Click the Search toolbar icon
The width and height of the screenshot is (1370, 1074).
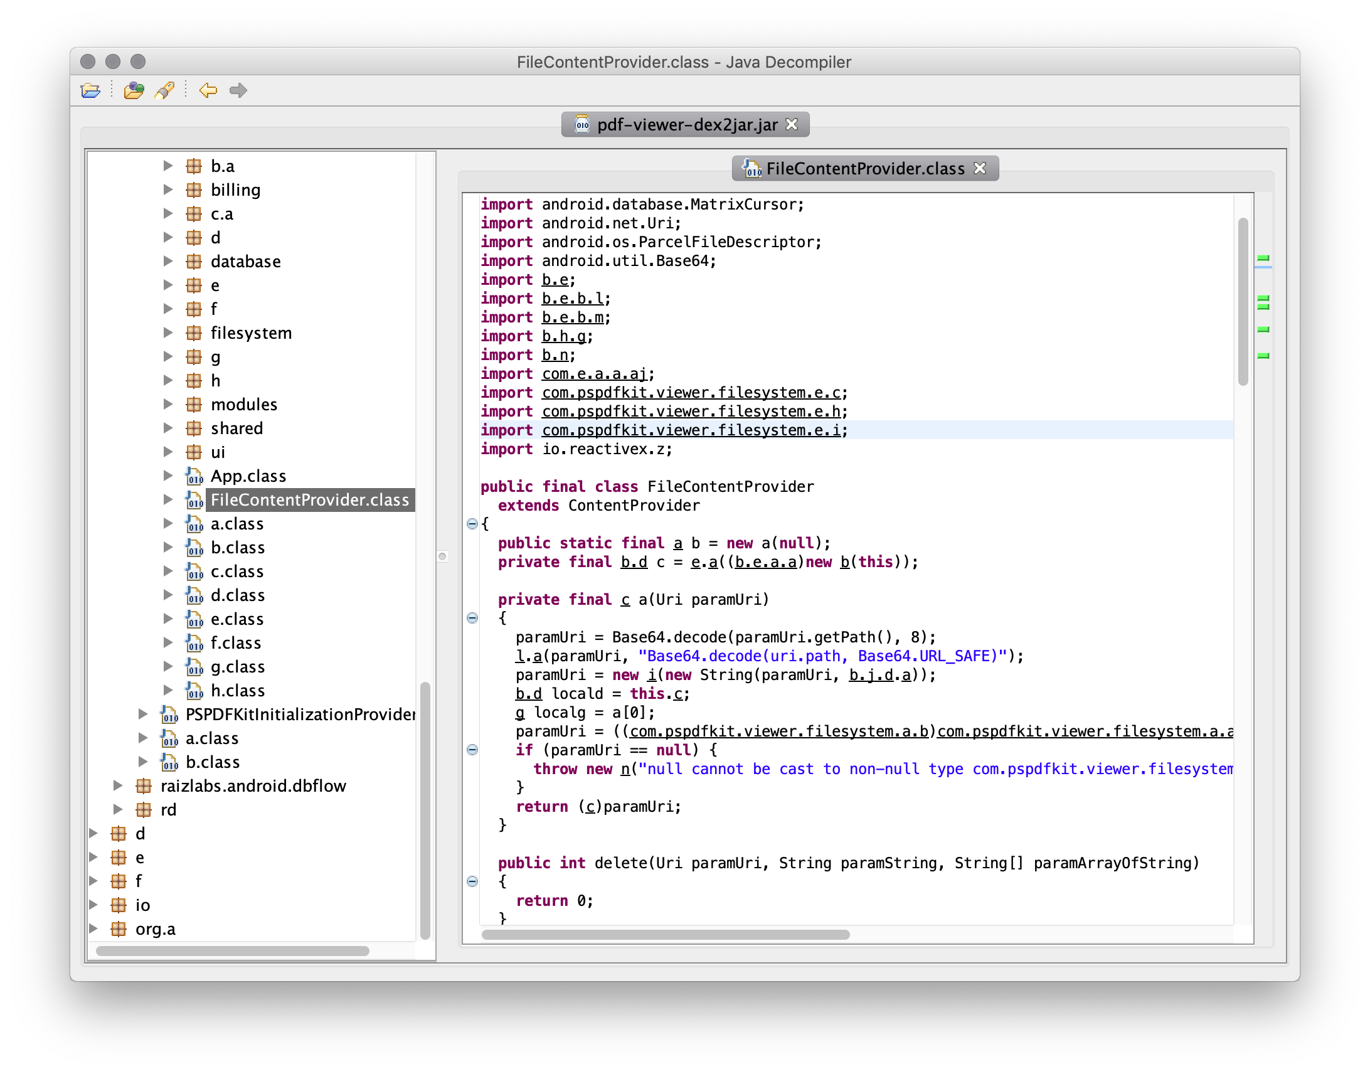click(x=165, y=90)
